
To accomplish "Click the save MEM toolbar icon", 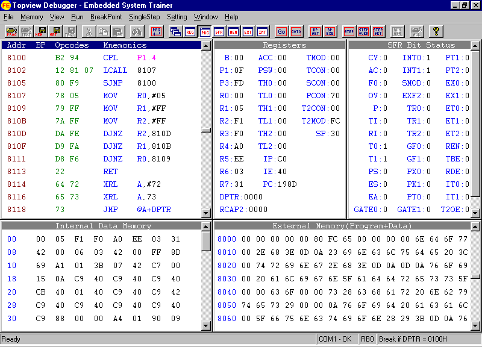I will tap(42, 31).
